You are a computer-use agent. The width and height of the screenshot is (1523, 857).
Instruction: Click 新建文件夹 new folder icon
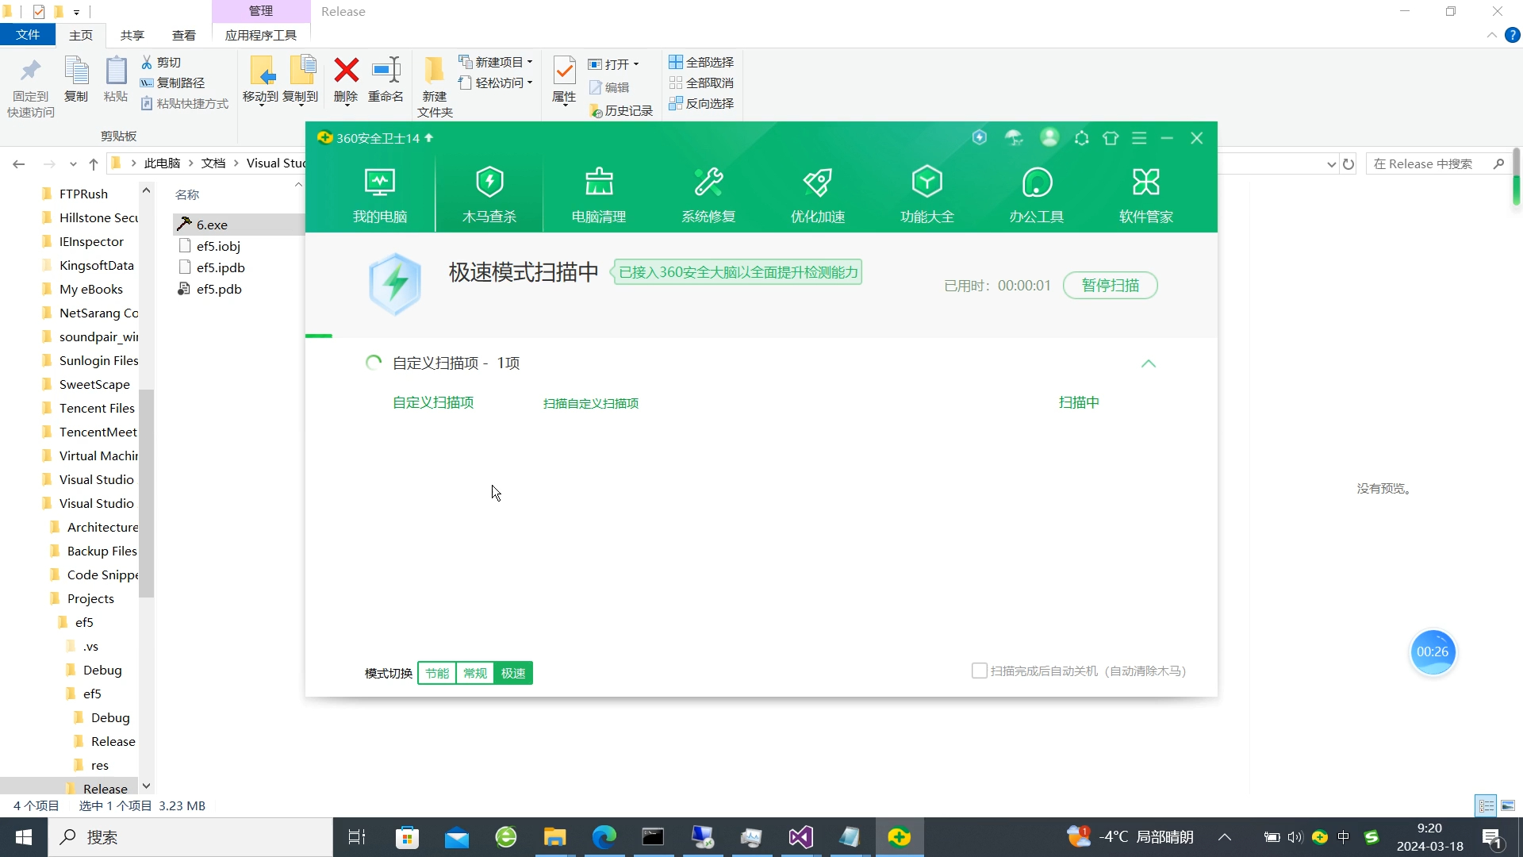[435, 87]
